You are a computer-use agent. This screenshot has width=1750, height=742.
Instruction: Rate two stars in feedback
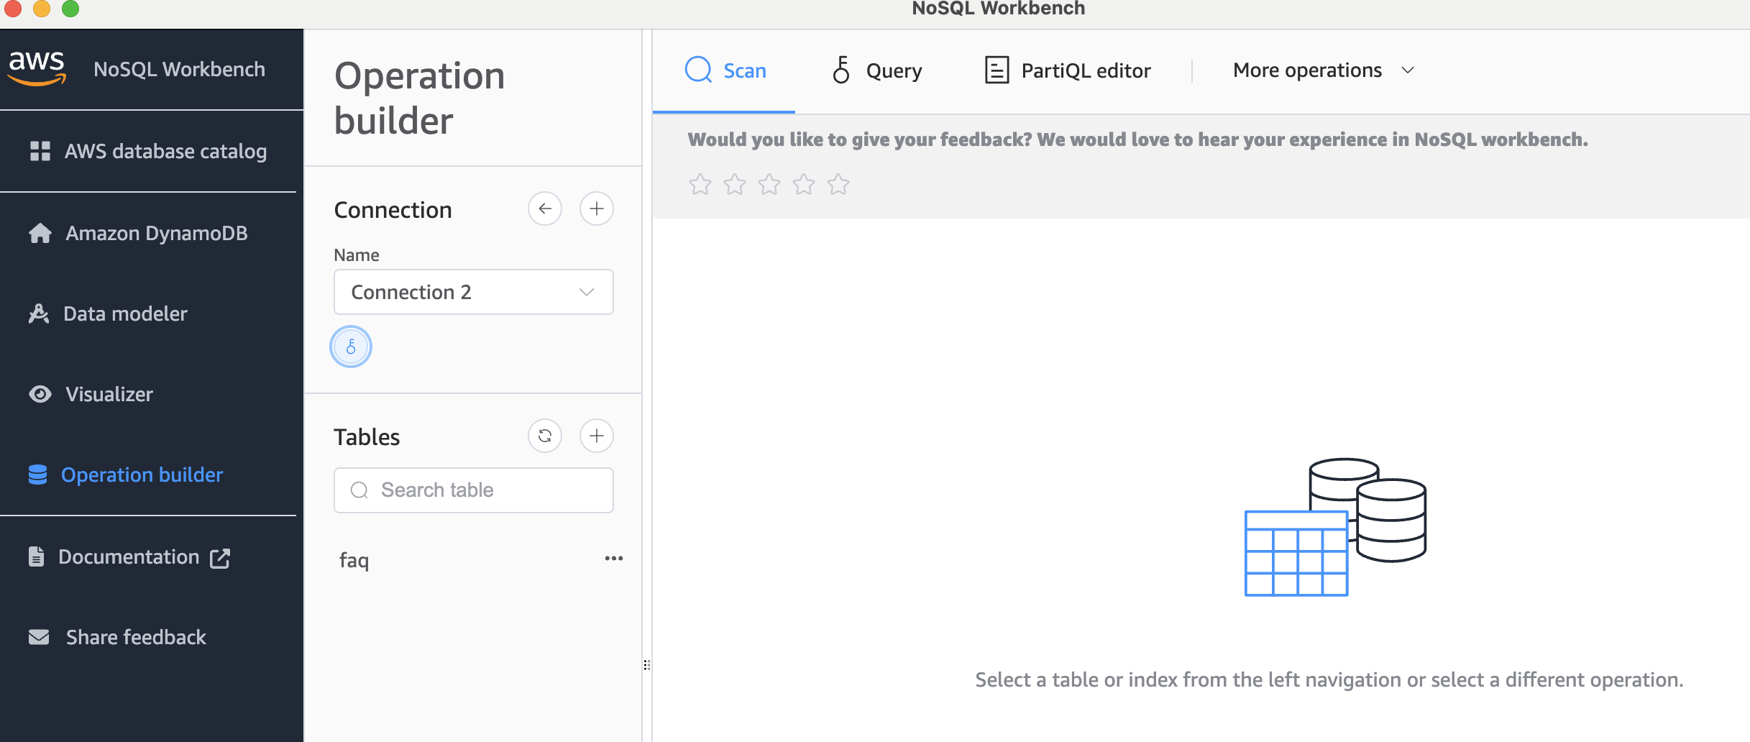tap(735, 185)
